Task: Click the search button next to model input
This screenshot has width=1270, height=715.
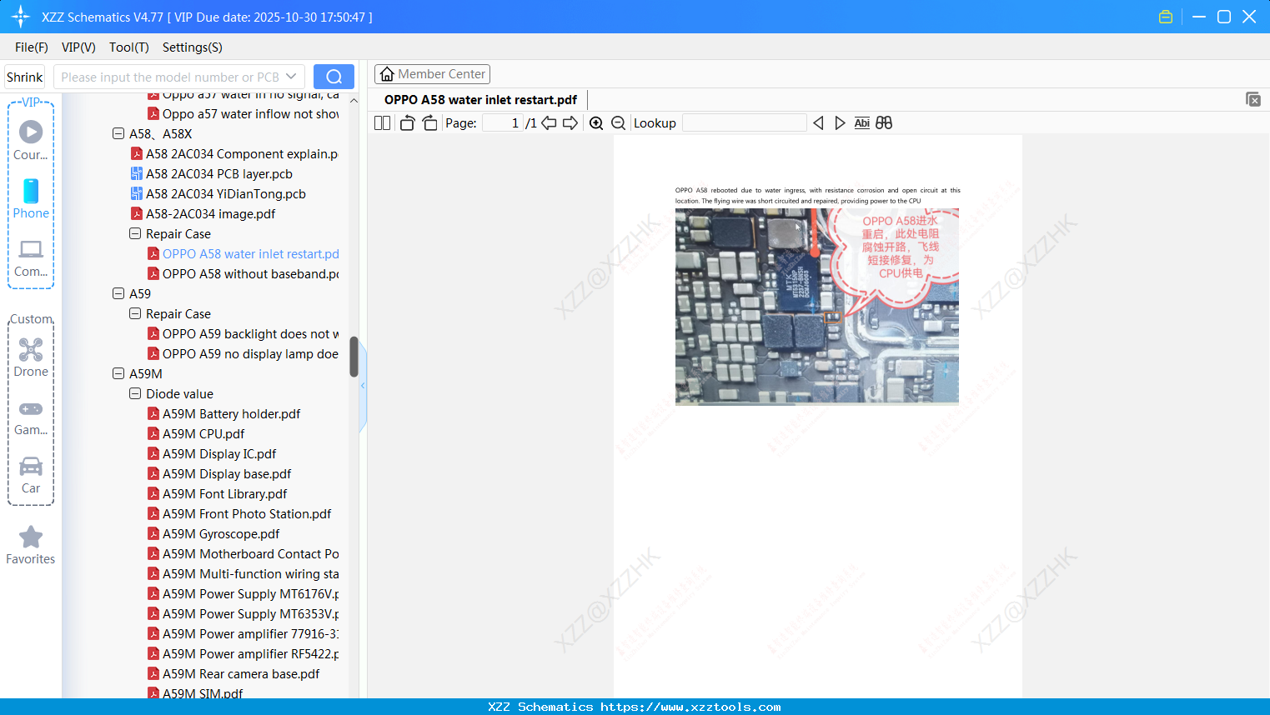Action: click(x=334, y=77)
